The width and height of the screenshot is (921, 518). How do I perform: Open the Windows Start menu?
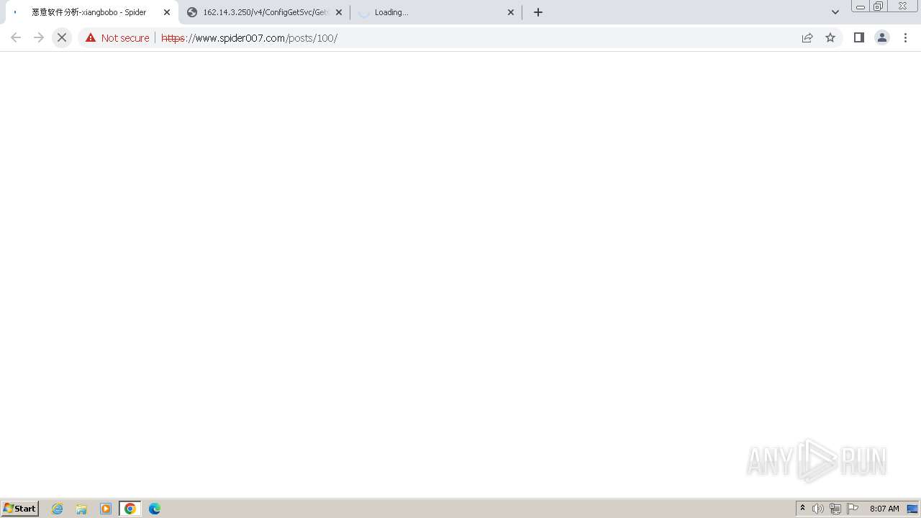(19, 509)
